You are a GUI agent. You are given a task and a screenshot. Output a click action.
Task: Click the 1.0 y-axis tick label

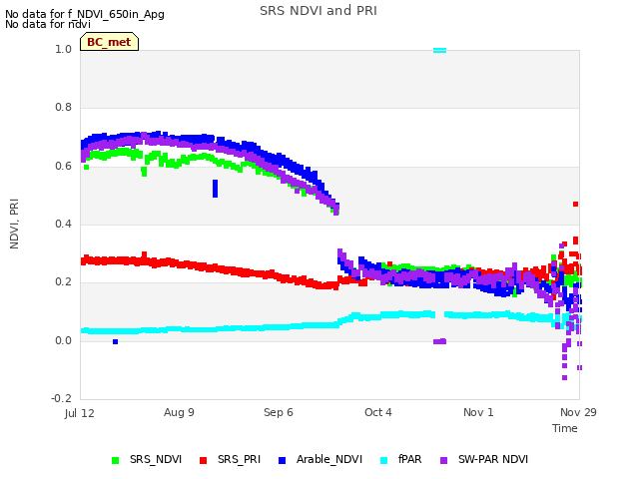pyautogui.click(x=63, y=49)
